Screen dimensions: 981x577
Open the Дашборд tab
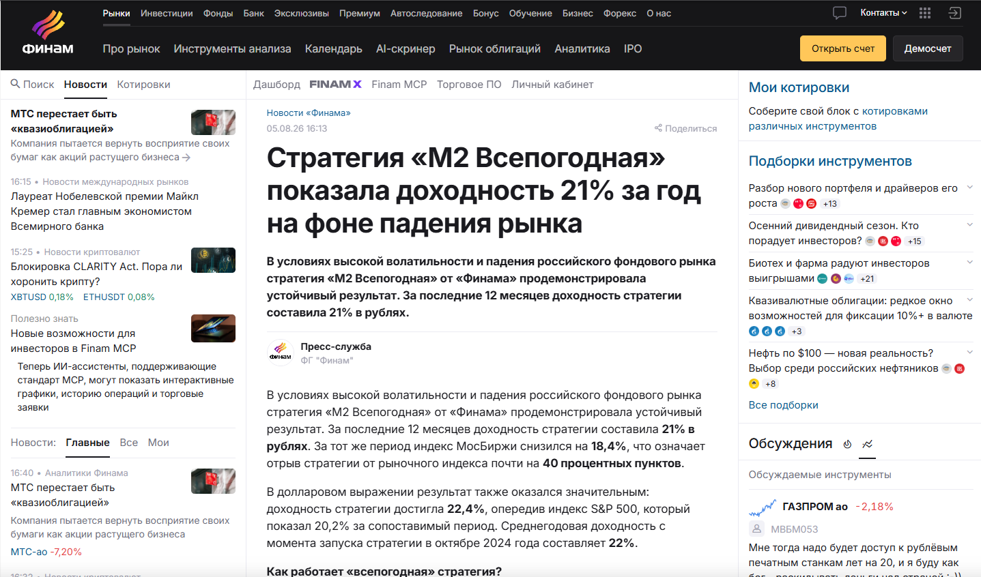coord(276,85)
